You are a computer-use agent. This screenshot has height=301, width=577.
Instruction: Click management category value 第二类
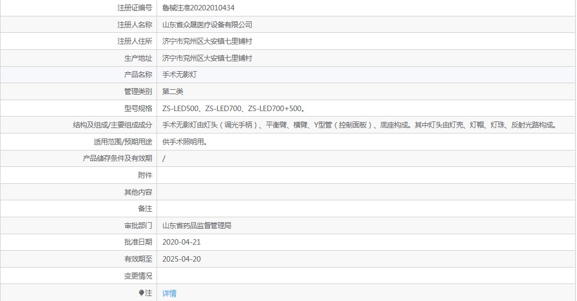point(172,91)
